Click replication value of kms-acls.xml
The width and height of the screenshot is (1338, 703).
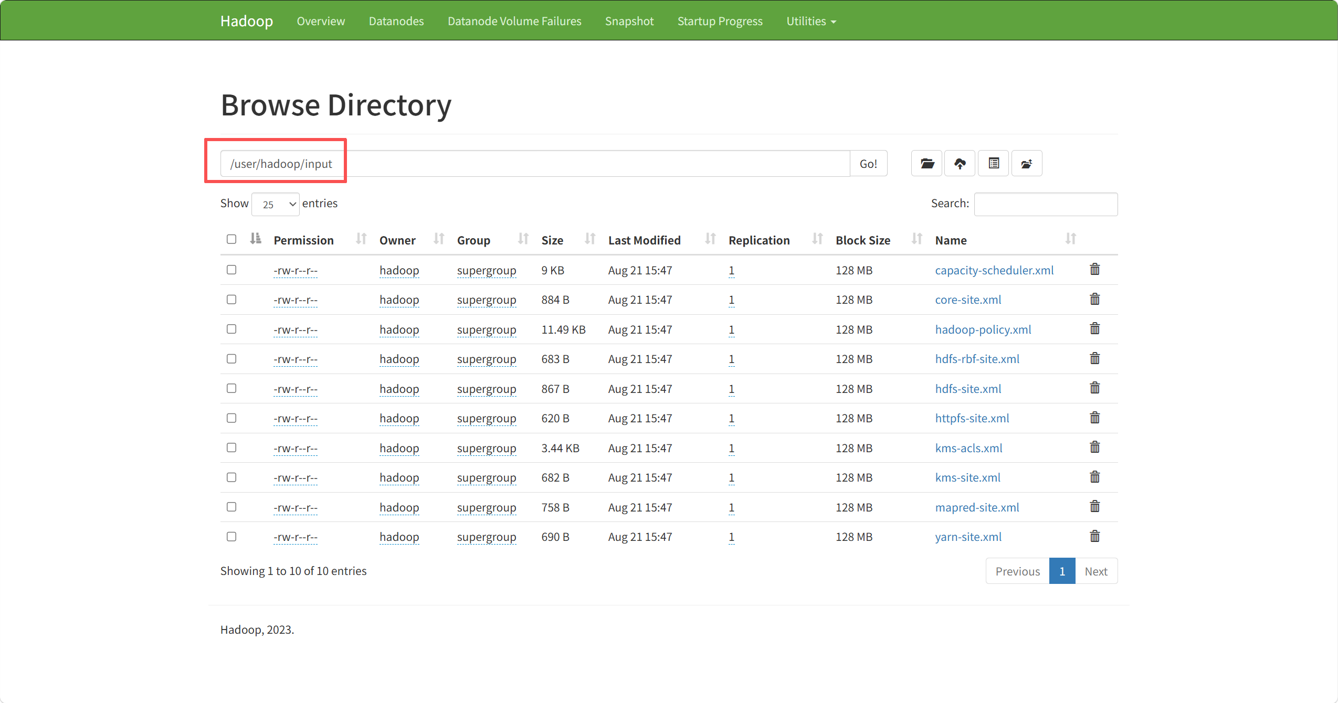(731, 448)
